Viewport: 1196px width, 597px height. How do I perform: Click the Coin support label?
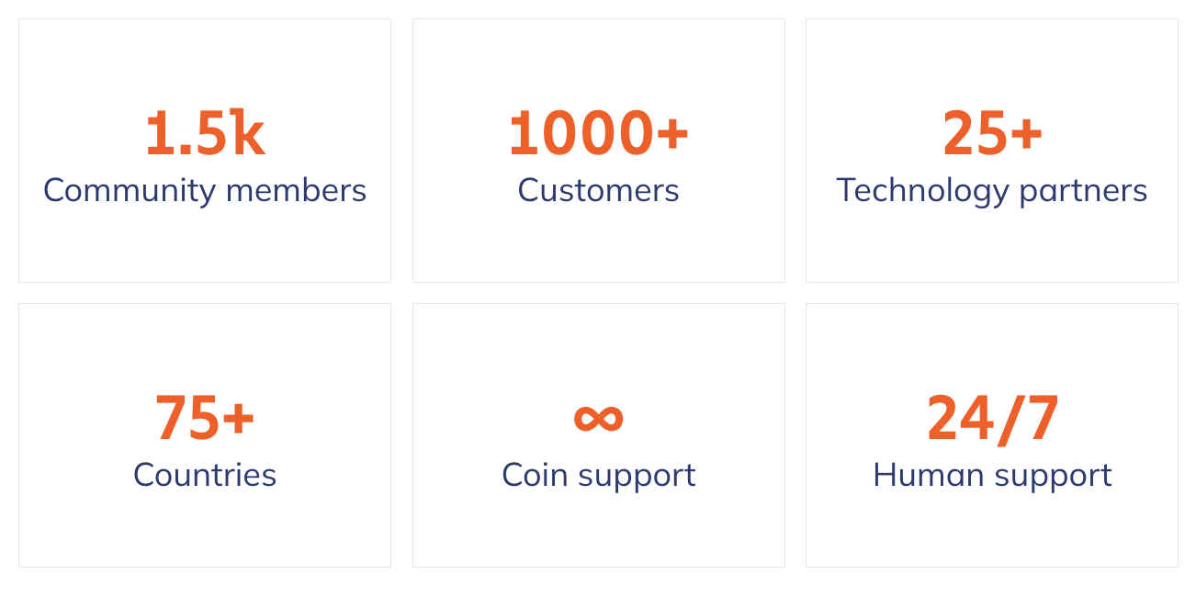pyautogui.click(x=598, y=475)
